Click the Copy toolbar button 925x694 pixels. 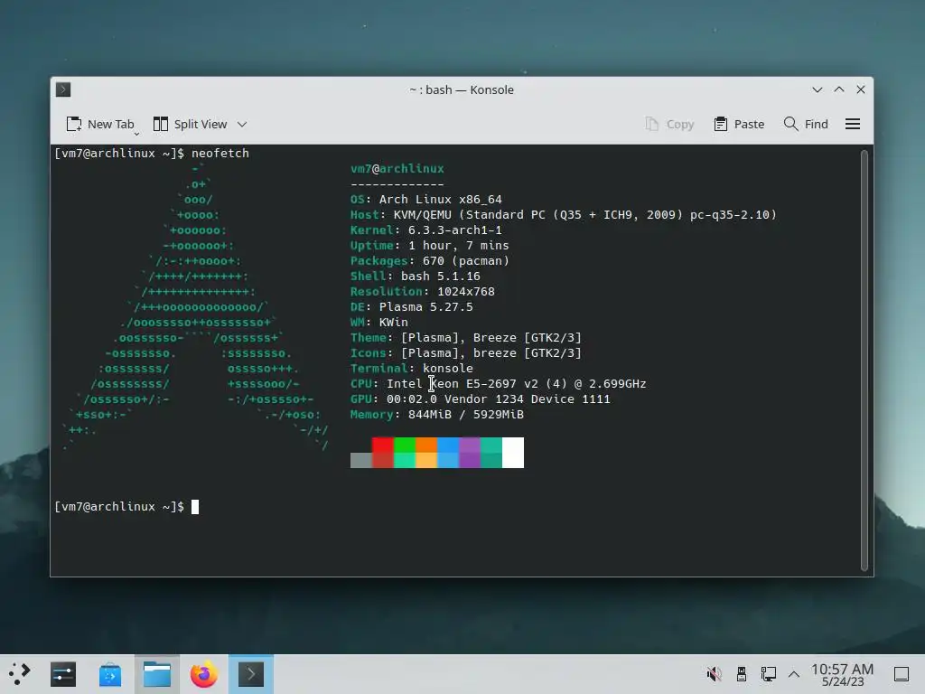(669, 124)
